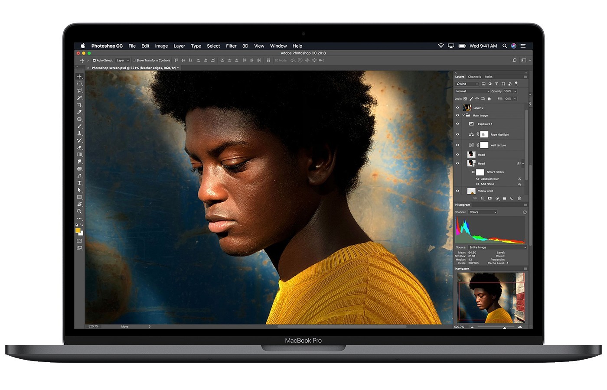Collapse the Main image layer group

(463, 115)
